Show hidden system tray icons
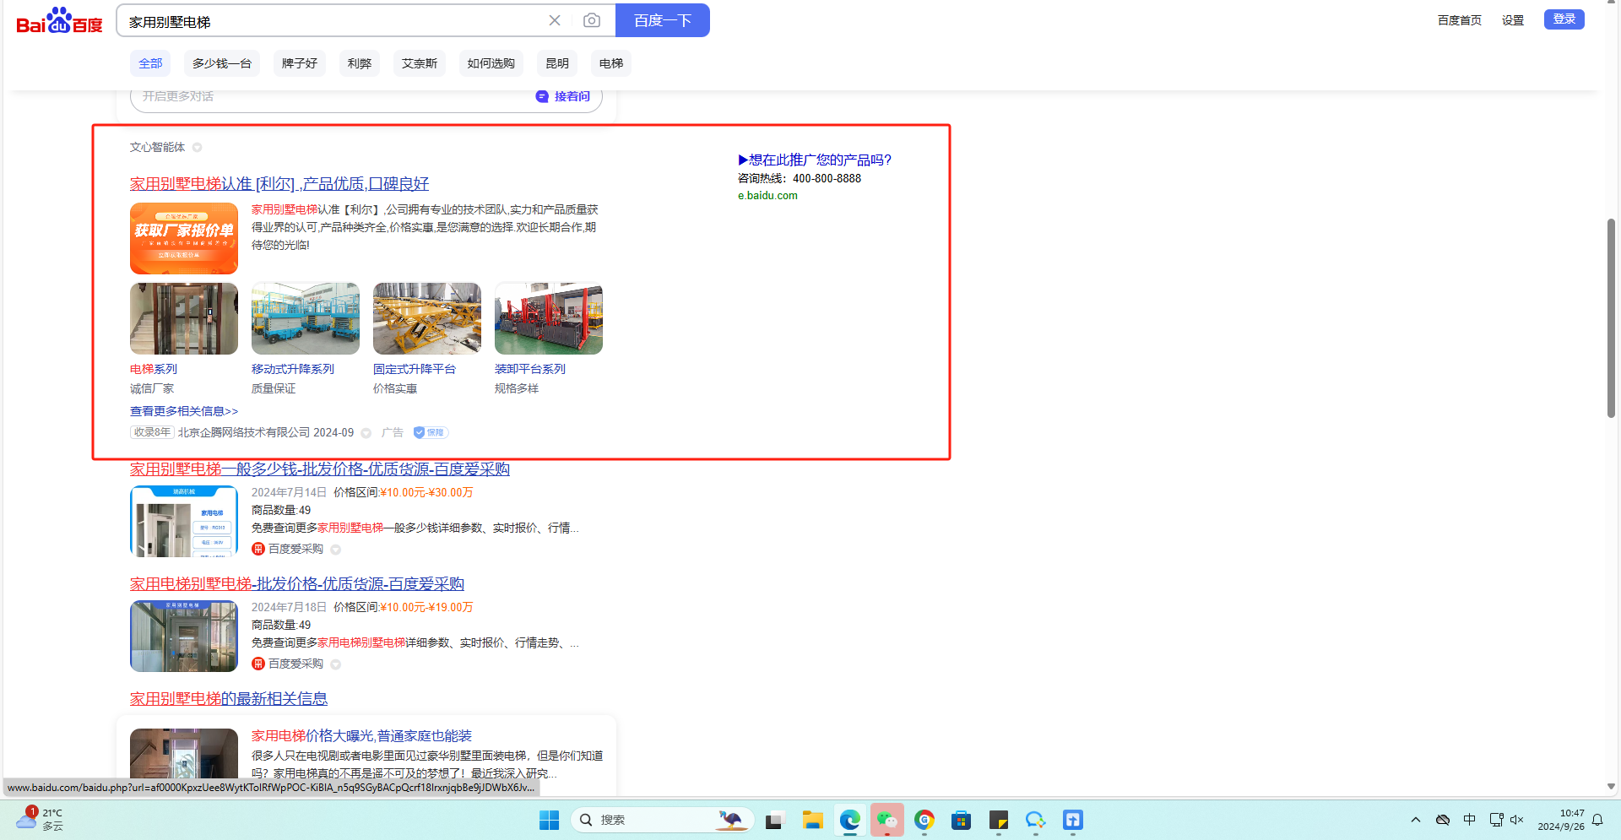The height and width of the screenshot is (840, 1621). (x=1416, y=820)
